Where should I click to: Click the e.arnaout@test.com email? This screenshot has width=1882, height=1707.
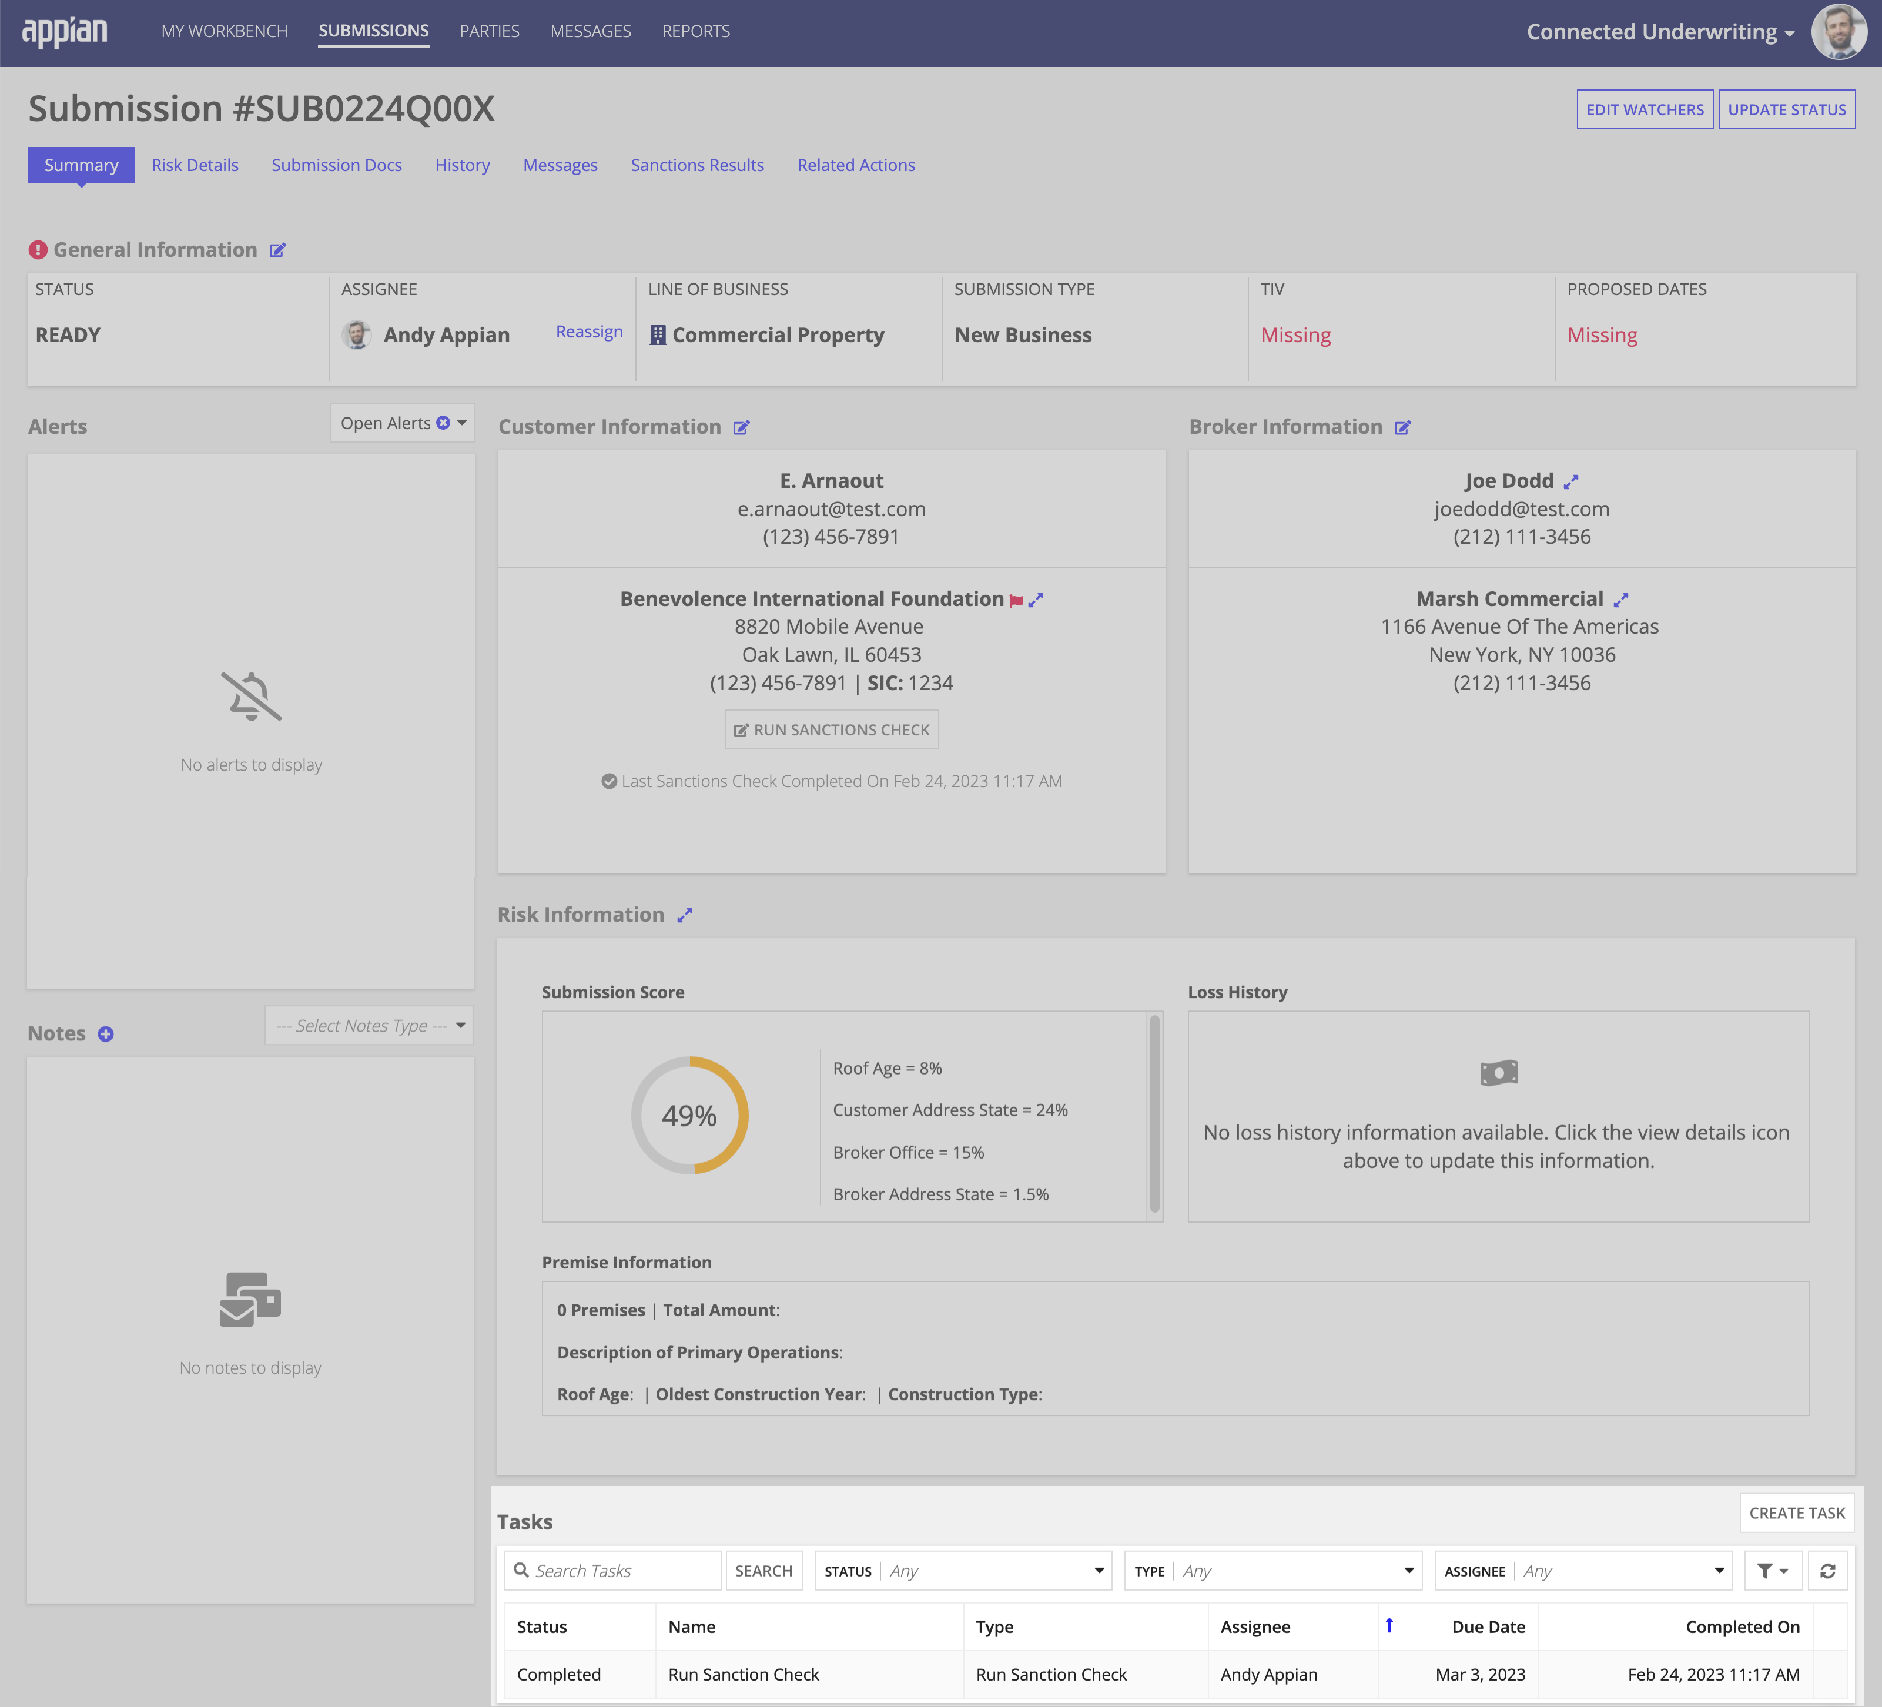pos(831,509)
